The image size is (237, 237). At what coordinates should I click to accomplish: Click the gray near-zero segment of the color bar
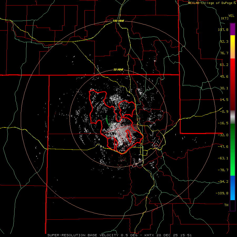(x=233, y=117)
